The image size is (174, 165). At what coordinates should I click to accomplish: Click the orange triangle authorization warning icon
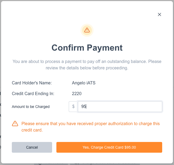click(15, 123)
